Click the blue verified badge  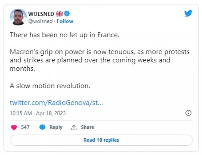tap(68, 14)
